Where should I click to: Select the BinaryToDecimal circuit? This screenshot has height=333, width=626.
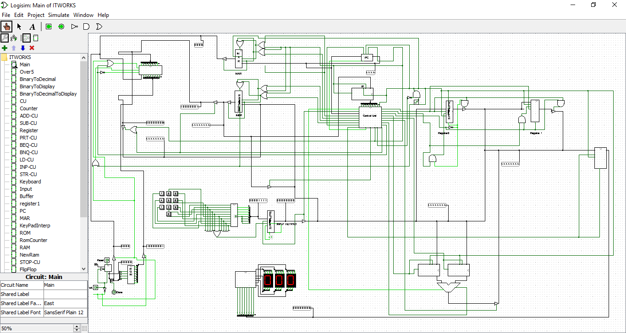click(38, 79)
